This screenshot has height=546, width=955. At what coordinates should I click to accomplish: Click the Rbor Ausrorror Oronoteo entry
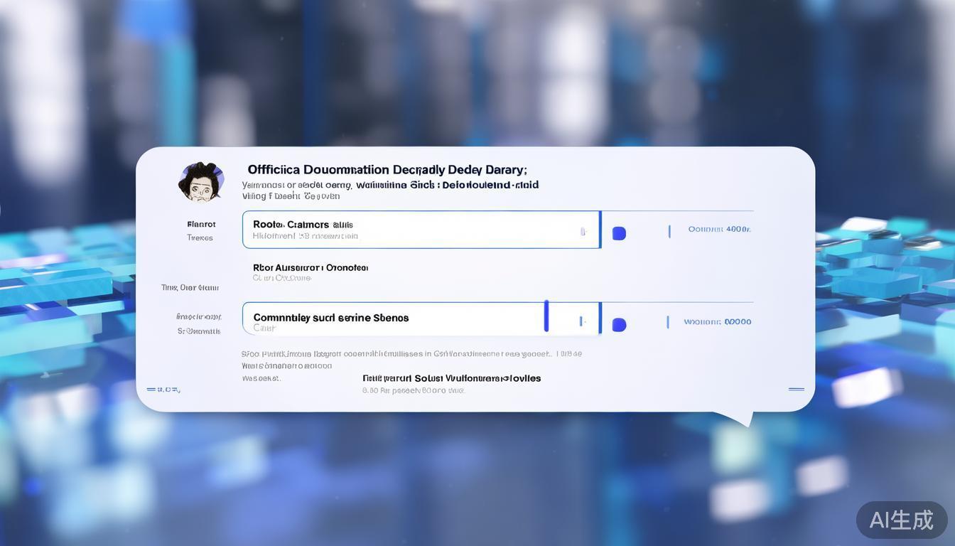click(311, 268)
